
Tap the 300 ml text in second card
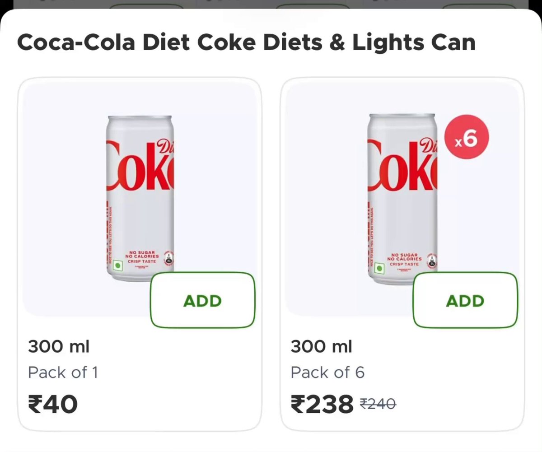pos(321,347)
